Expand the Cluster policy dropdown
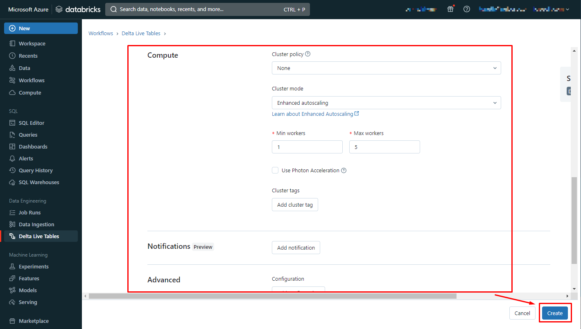 (386, 68)
